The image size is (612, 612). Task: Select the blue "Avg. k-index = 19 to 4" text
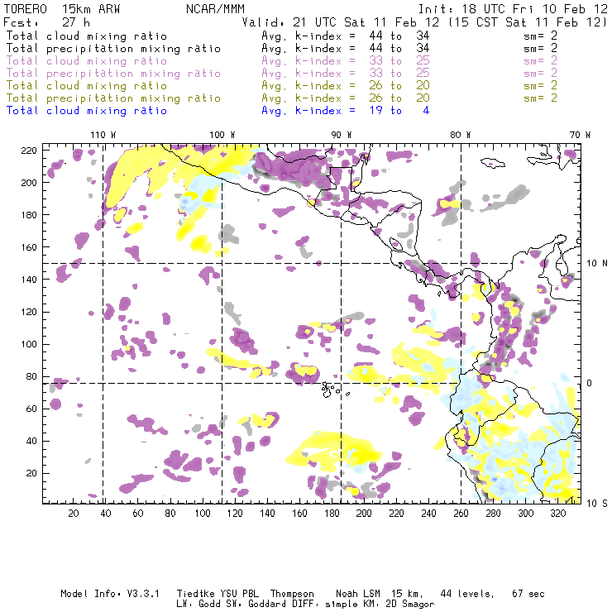(x=346, y=110)
